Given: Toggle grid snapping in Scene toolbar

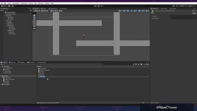Looking at the screenshot, I should (x=56, y=11).
